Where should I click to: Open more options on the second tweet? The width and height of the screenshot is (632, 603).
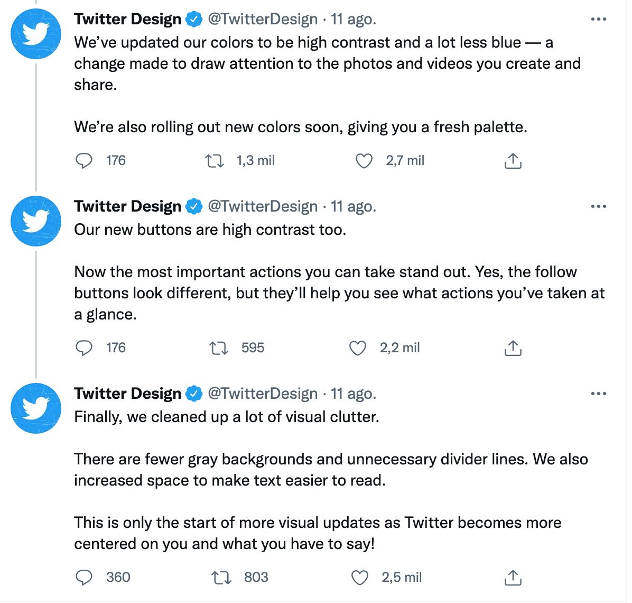599,205
